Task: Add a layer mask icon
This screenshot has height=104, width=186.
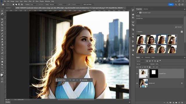Action: (x=171, y=103)
